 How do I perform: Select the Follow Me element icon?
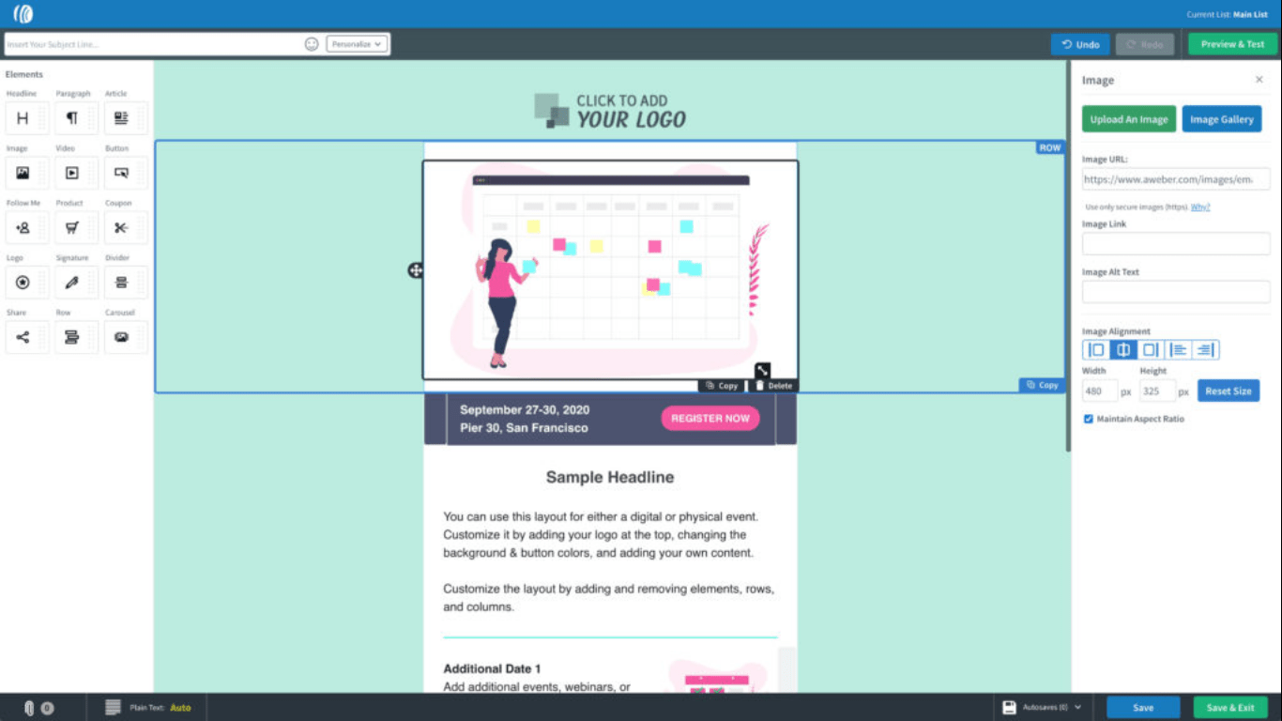[x=23, y=227]
